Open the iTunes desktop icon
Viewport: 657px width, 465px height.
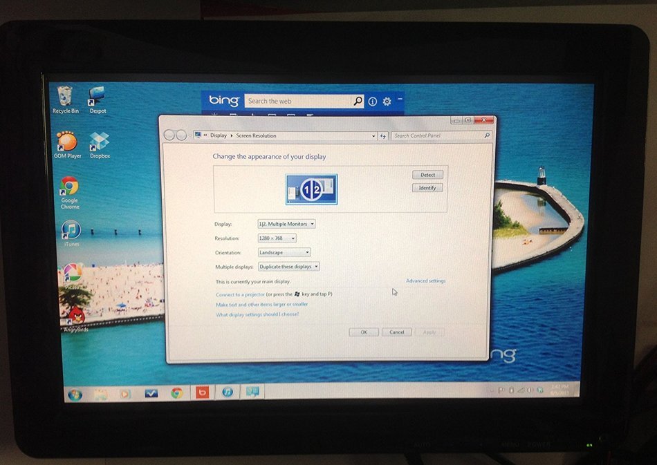71,233
